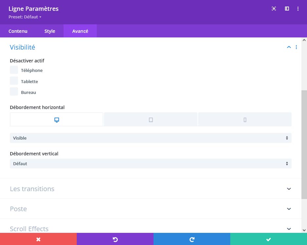Screen dimensions: 307x245
Task: Click the vertical scrollbar thumb
Action: (304, 145)
